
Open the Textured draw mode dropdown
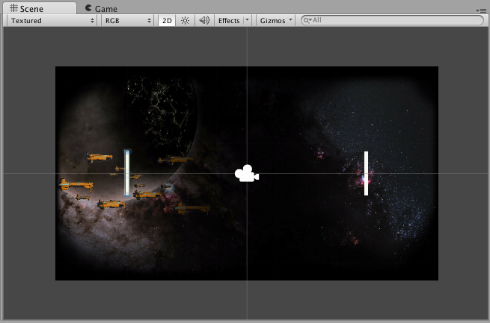coord(52,21)
